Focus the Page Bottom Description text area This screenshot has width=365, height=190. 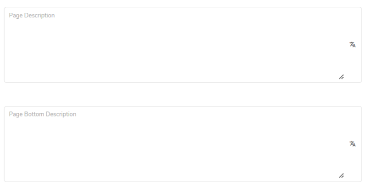point(183,144)
